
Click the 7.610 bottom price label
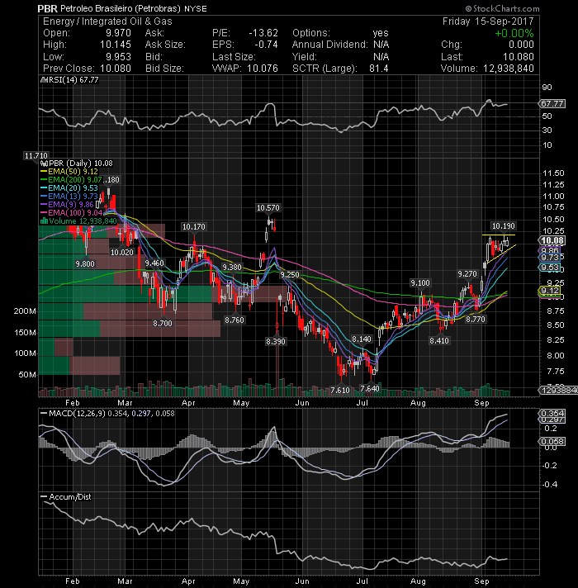pos(340,390)
